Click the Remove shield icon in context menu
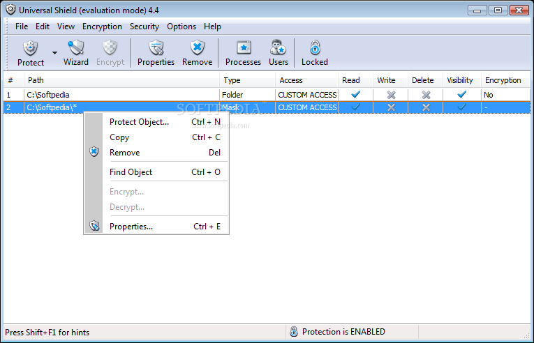 coord(94,152)
